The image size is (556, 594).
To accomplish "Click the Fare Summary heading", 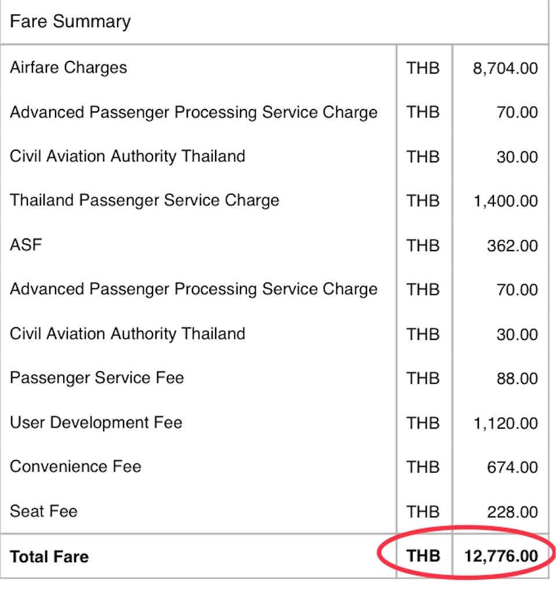I will coord(70,22).
